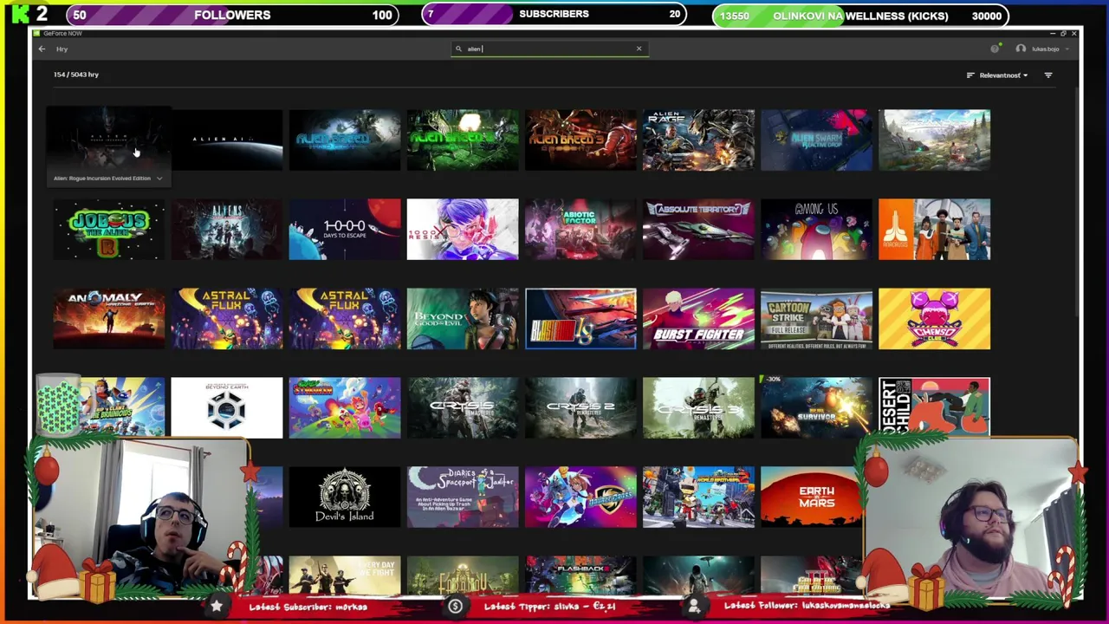
Task: Select the Cartoon Strike game tile
Action: tap(816, 319)
